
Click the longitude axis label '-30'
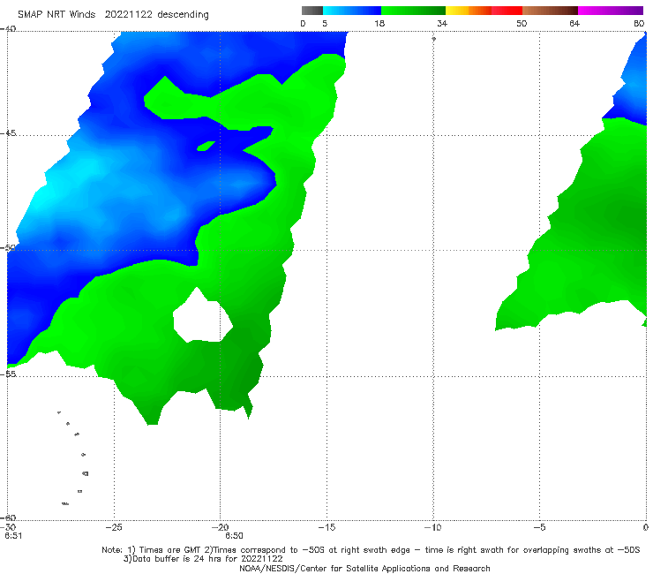click(x=8, y=527)
